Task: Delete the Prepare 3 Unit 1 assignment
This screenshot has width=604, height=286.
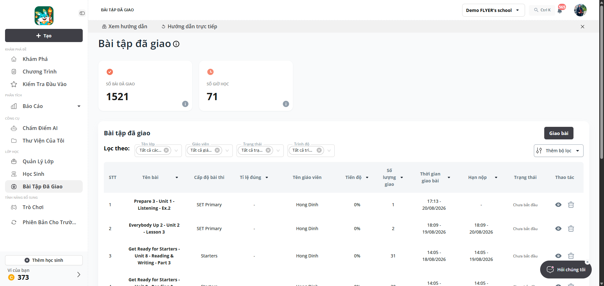Action: coord(571,205)
